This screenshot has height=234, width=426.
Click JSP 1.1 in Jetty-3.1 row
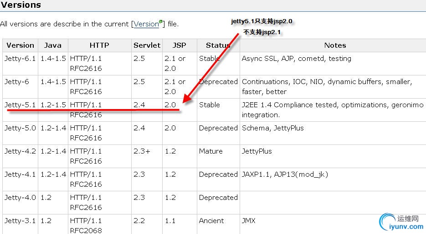point(170,221)
